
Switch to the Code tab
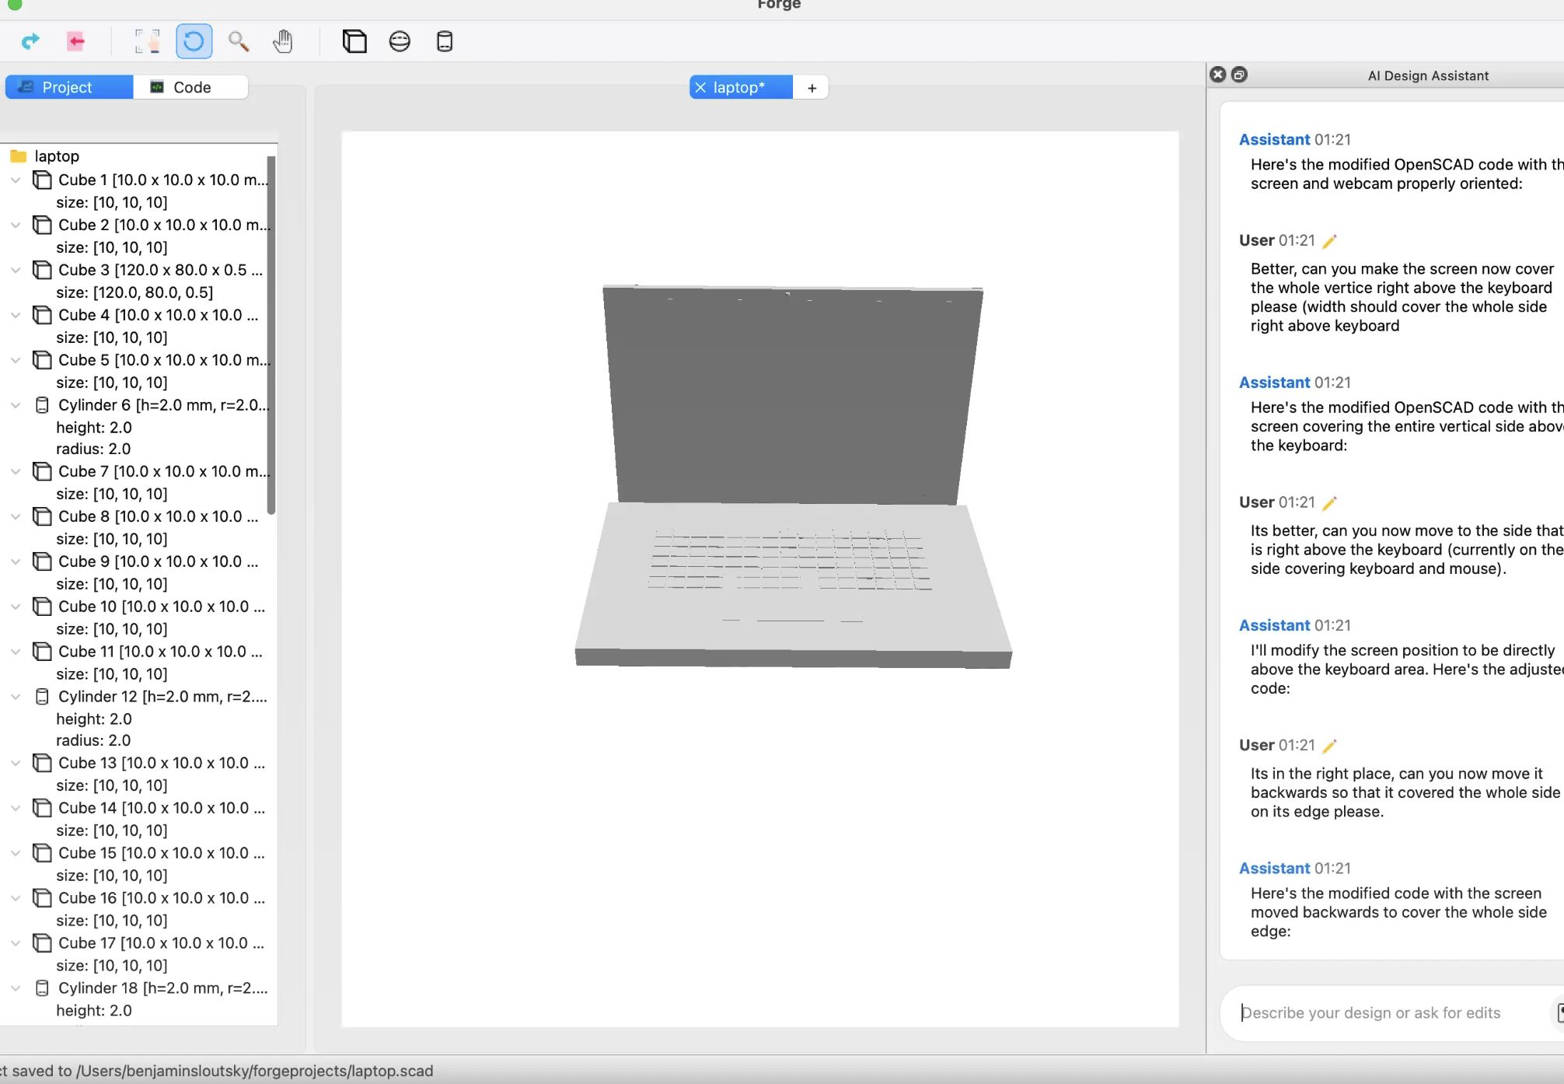coord(190,87)
